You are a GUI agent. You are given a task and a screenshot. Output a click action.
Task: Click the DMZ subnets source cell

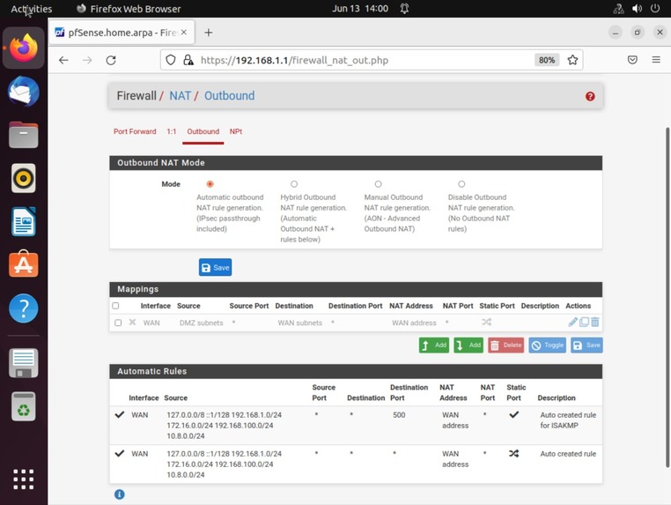[201, 323]
